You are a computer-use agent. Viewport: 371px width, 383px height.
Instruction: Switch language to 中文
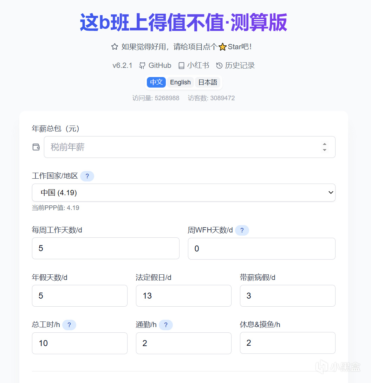point(156,82)
